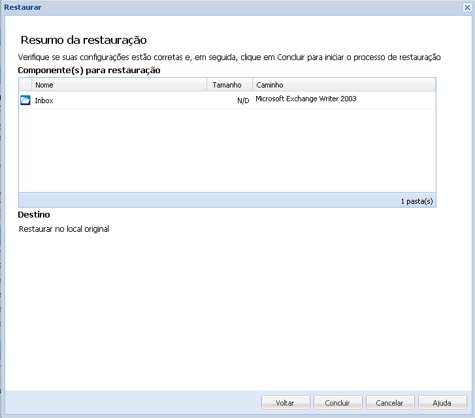The height and width of the screenshot is (418, 475).
Task: Click the blank icon column header
Action: 25,85
